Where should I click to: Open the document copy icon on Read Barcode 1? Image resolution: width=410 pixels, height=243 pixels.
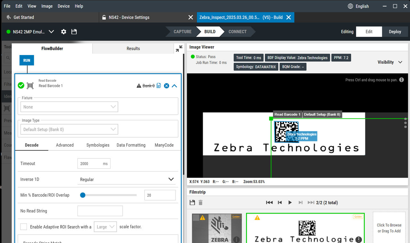[159, 85]
